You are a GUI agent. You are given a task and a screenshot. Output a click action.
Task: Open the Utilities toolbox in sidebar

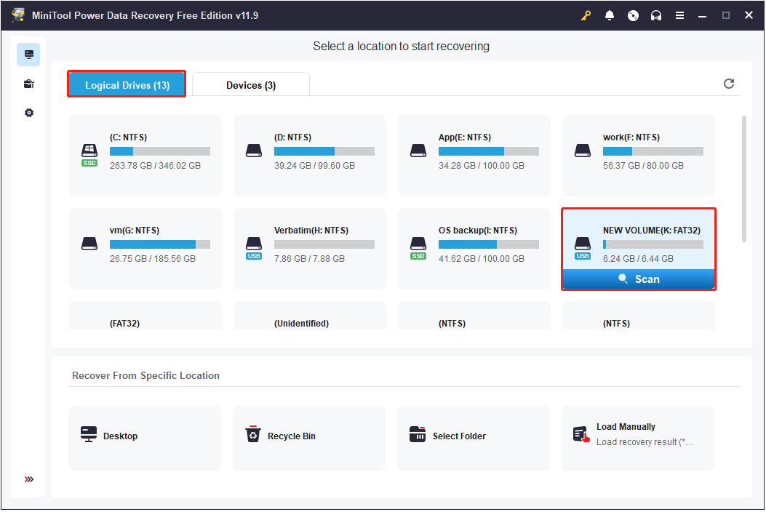pos(28,84)
